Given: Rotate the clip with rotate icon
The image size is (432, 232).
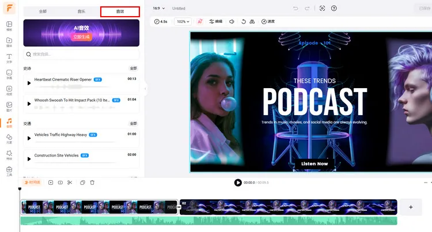Looking at the screenshot, I should click(243, 21).
